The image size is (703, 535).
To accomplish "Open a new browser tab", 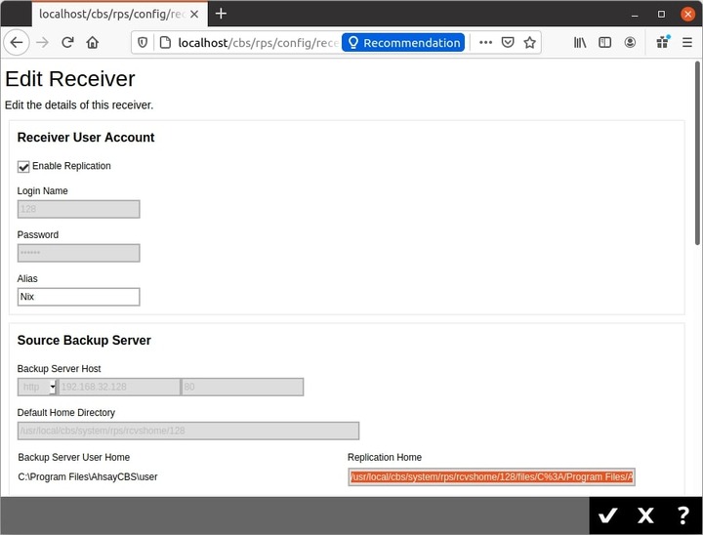I will [x=221, y=14].
